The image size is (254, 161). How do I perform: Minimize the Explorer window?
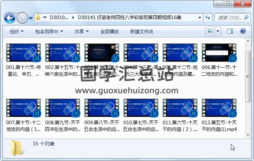tap(219, 4)
